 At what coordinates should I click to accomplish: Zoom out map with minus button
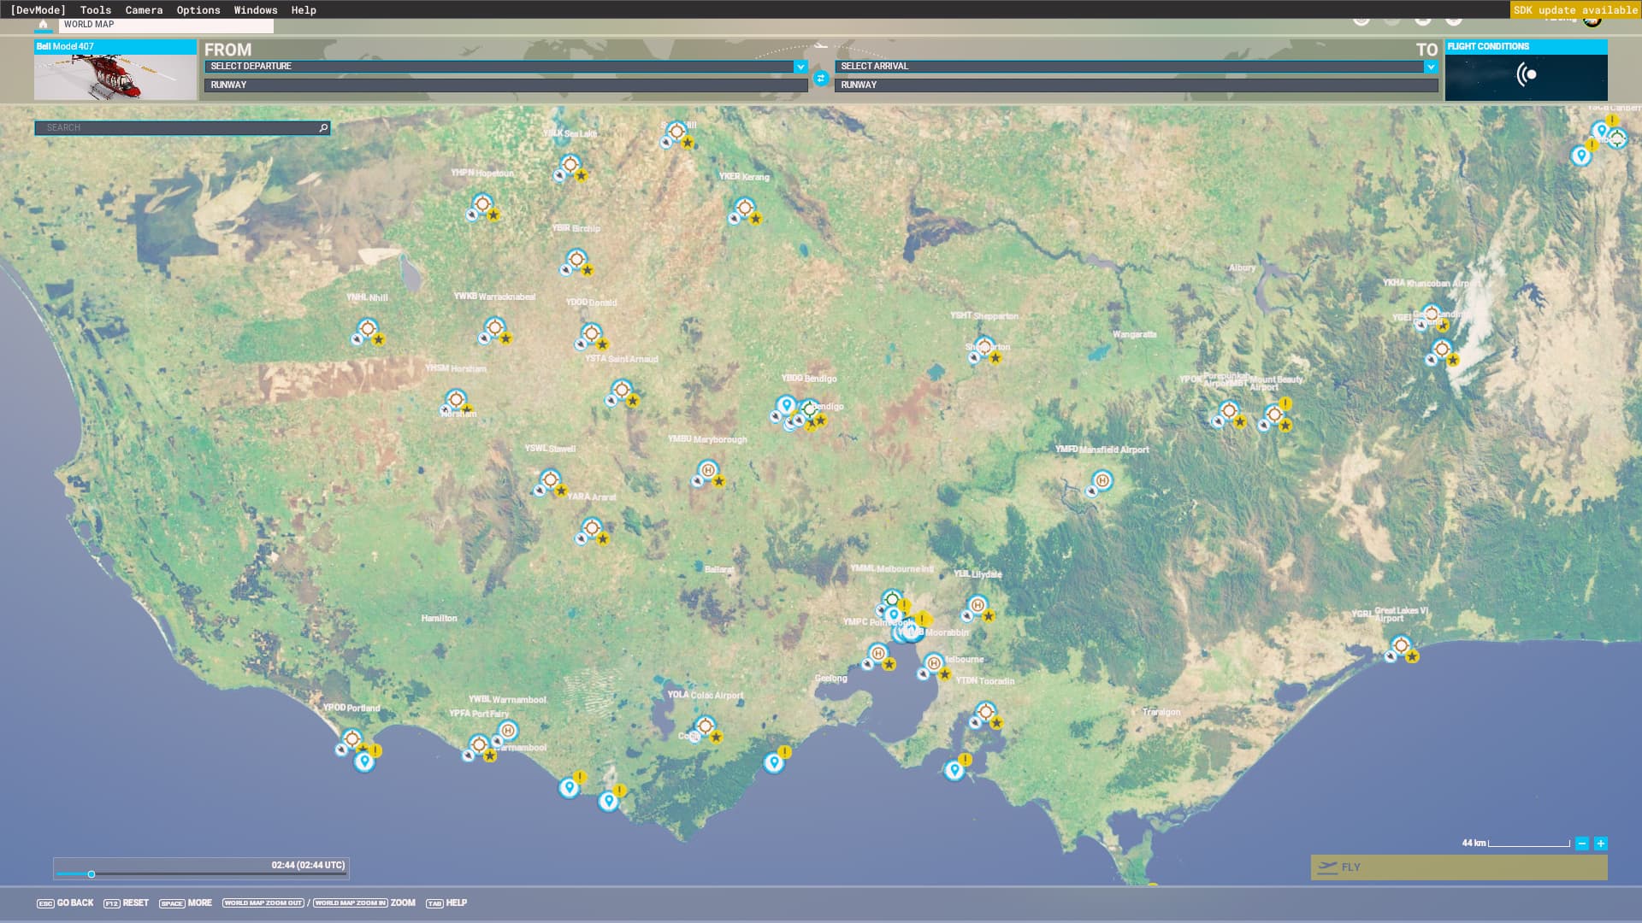(1582, 844)
